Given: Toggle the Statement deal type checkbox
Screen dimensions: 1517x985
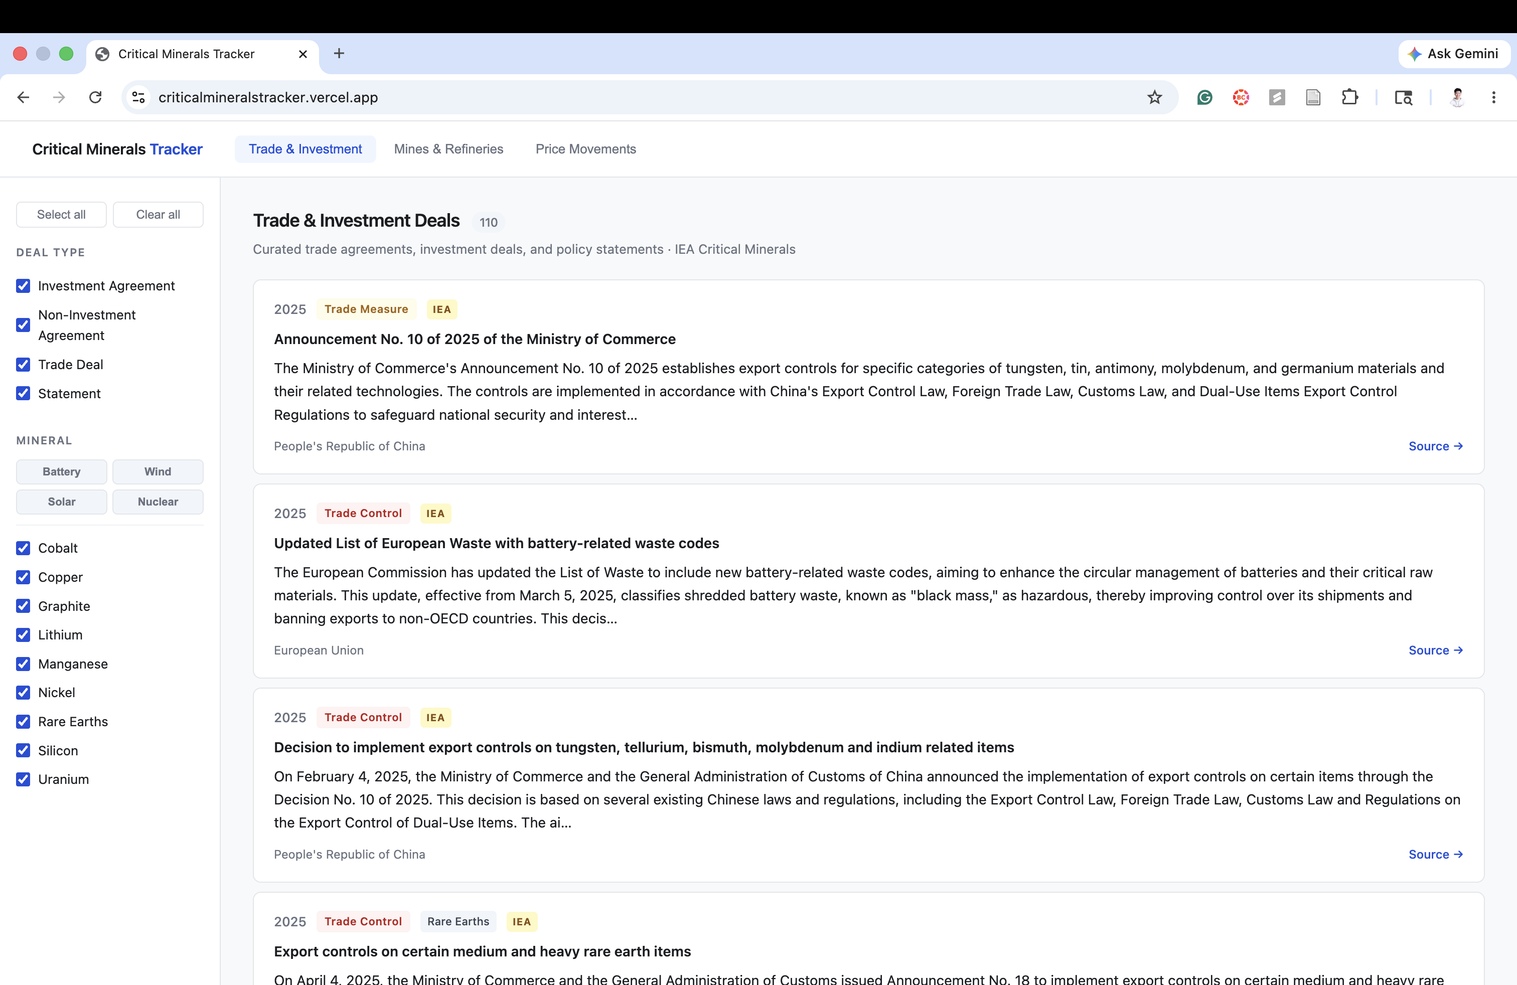Looking at the screenshot, I should coord(24,393).
